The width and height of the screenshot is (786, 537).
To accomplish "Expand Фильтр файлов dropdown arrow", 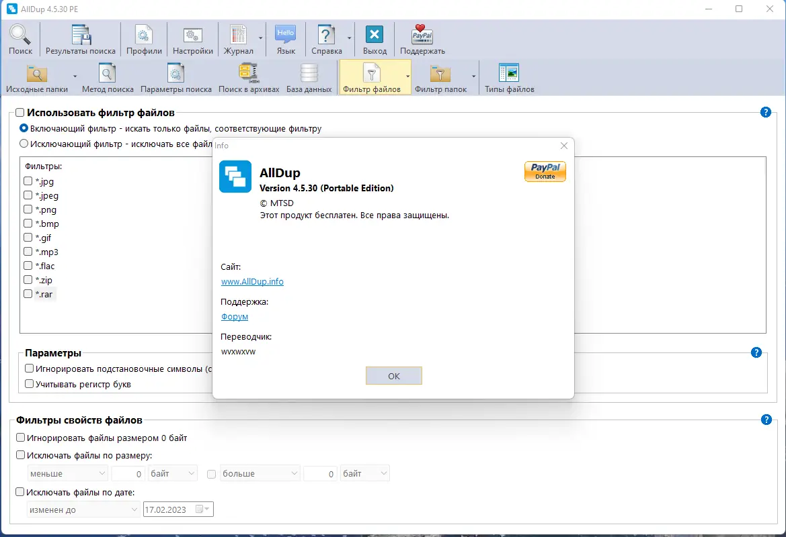I will [407, 77].
